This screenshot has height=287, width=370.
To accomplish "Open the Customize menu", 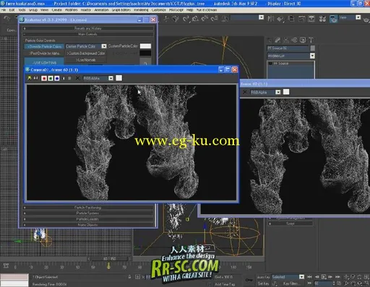I will click(159, 10).
